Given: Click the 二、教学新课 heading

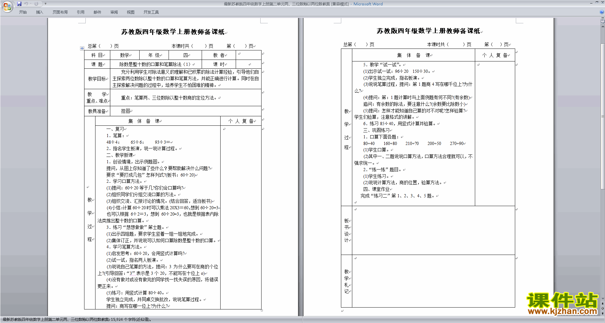Looking at the screenshot, I should pos(119,155).
